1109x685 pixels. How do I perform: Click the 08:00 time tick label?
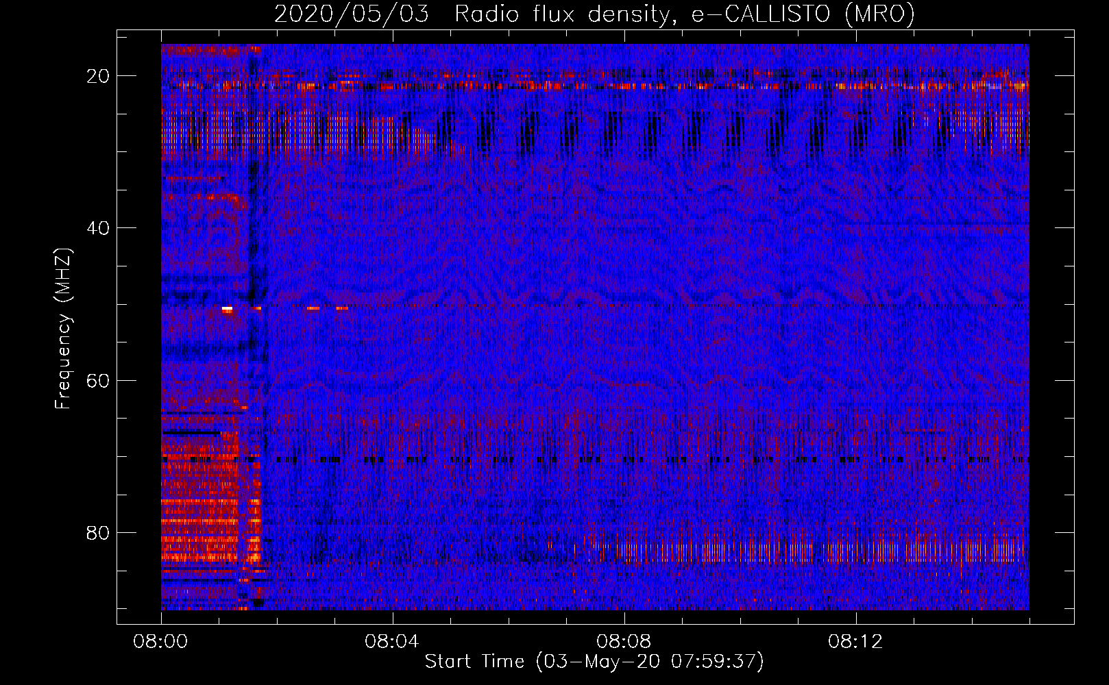point(160,642)
